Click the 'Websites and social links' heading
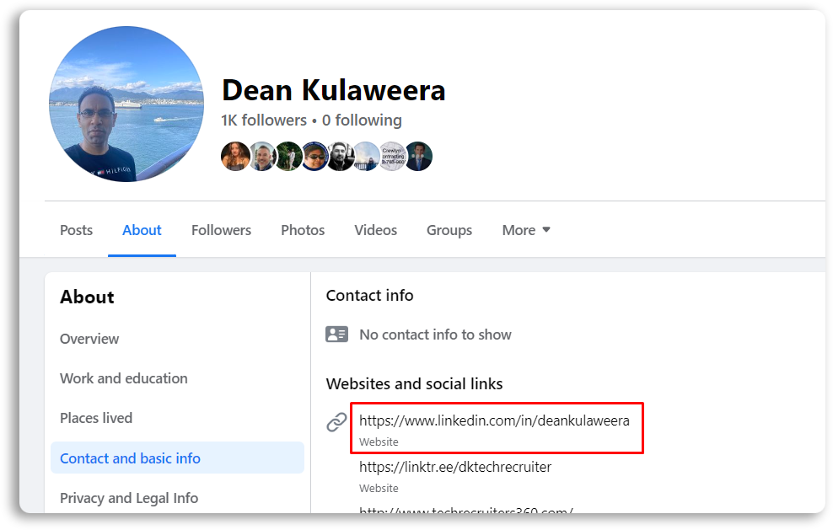This screenshot has width=833, height=530. (x=414, y=384)
